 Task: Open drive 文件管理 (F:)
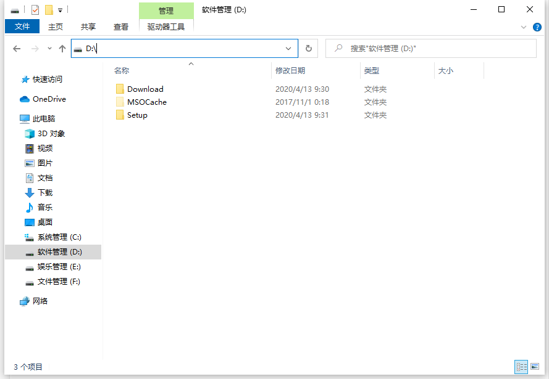tap(59, 282)
